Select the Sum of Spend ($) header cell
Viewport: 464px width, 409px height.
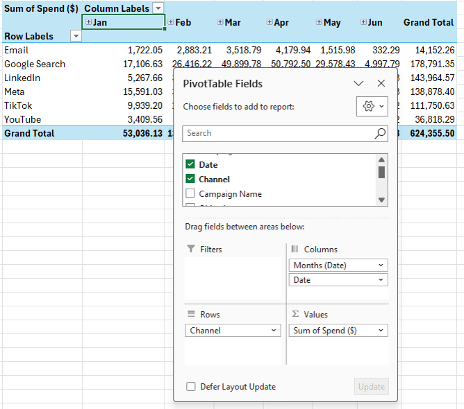tap(41, 8)
